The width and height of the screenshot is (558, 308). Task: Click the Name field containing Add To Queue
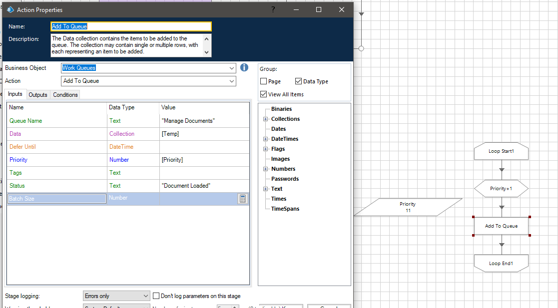(x=131, y=26)
